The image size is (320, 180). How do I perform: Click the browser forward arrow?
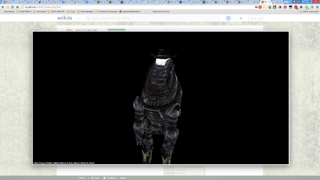click(7, 7)
